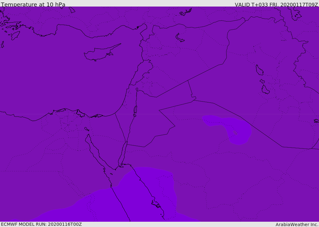The image size is (319, 227).
Task: Pick the lighter purple patch over Saudi Arabia
Action: click(229, 128)
